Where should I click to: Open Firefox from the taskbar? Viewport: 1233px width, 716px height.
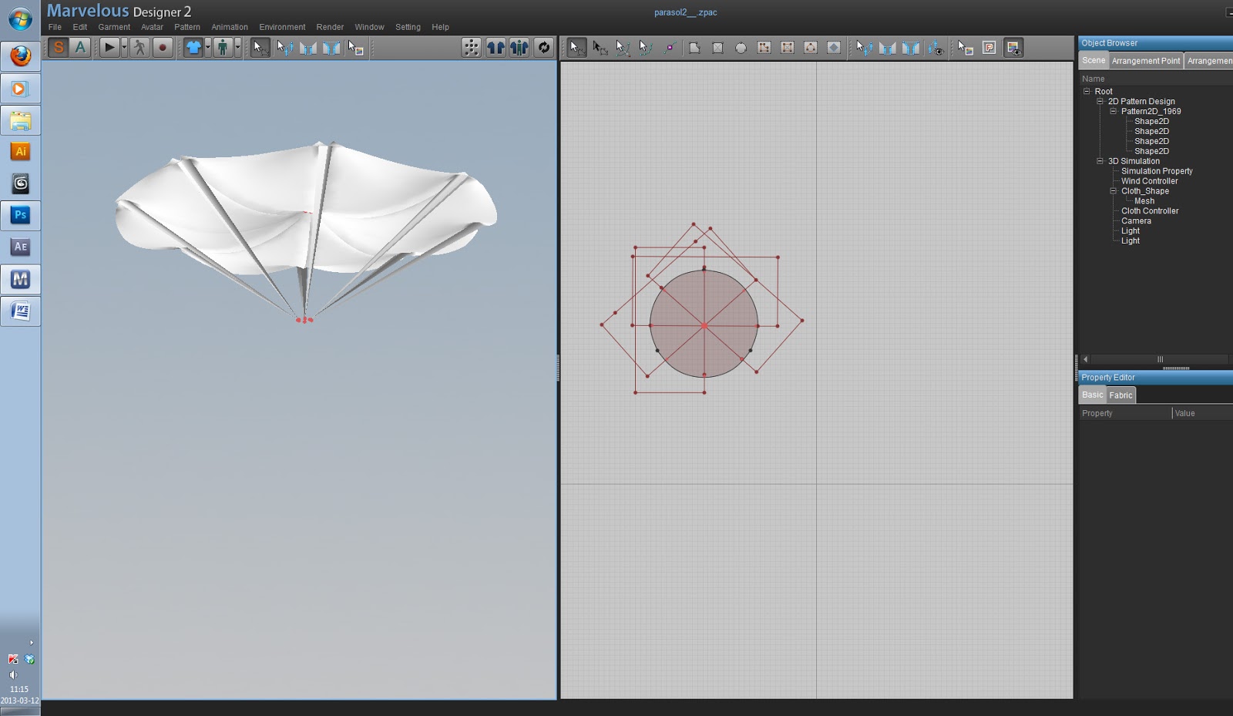tap(21, 56)
